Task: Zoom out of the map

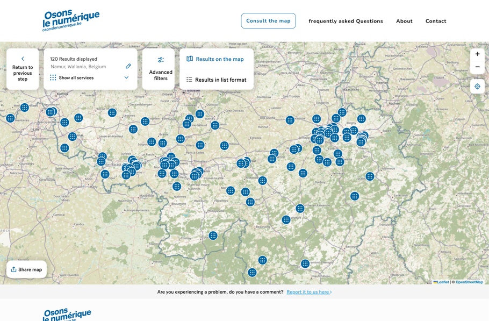Action: click(x=477, y=67)
